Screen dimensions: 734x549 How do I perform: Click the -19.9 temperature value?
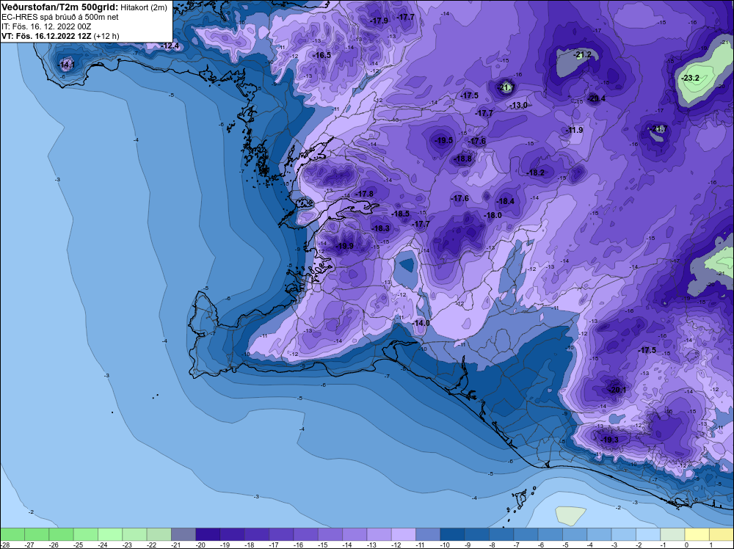click(345, 246)
